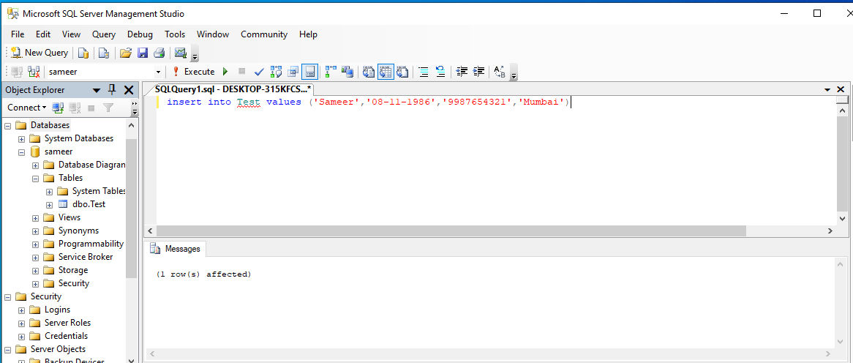Open the Community menu
This screenshot has width=853, height=363.
264,34
